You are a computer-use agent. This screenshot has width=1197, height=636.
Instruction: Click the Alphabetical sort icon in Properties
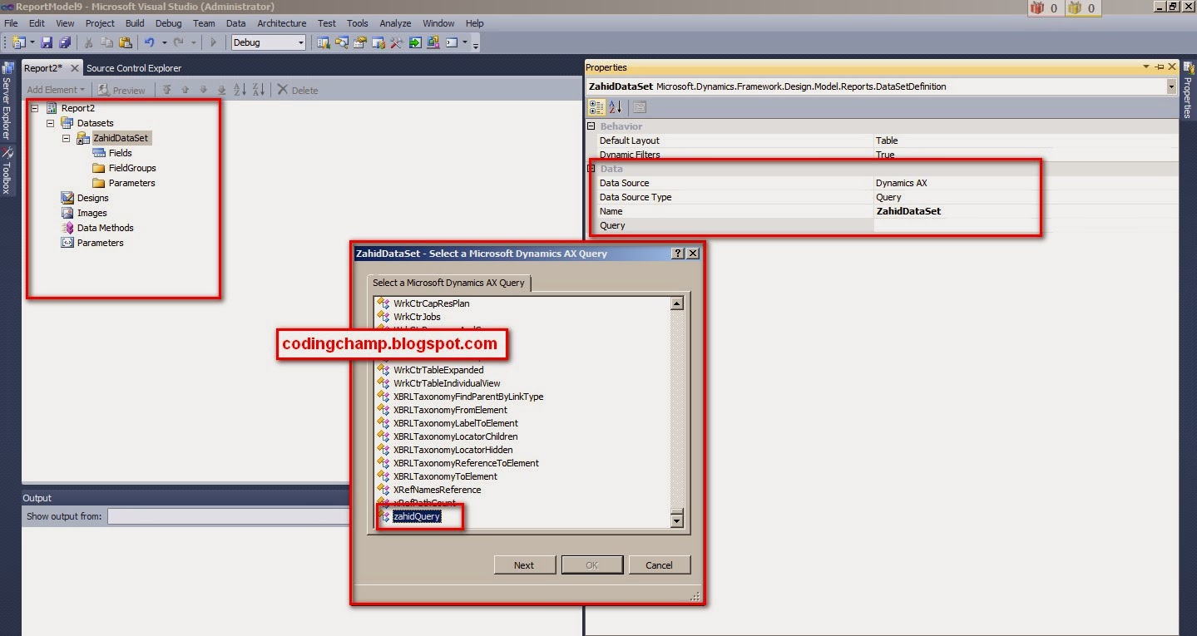[x=616, y=106]
